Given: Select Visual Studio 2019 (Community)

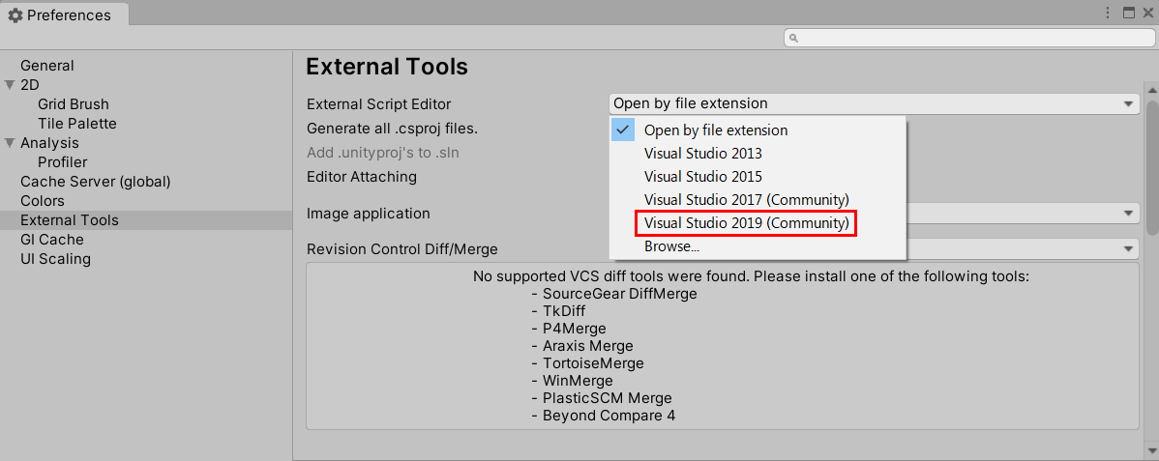Looking at the screenshot, I should tap(746, 223).
